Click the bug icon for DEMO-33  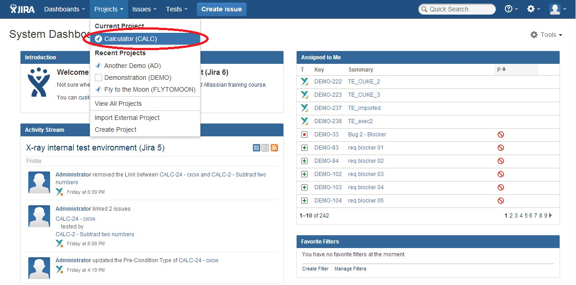click(304, 135)
